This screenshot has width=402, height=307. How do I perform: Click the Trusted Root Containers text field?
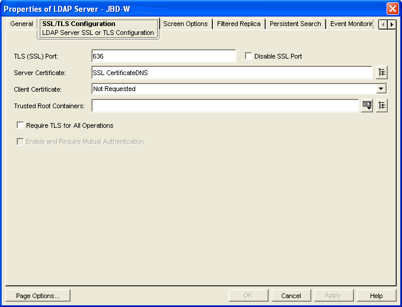tap(225, 106)
